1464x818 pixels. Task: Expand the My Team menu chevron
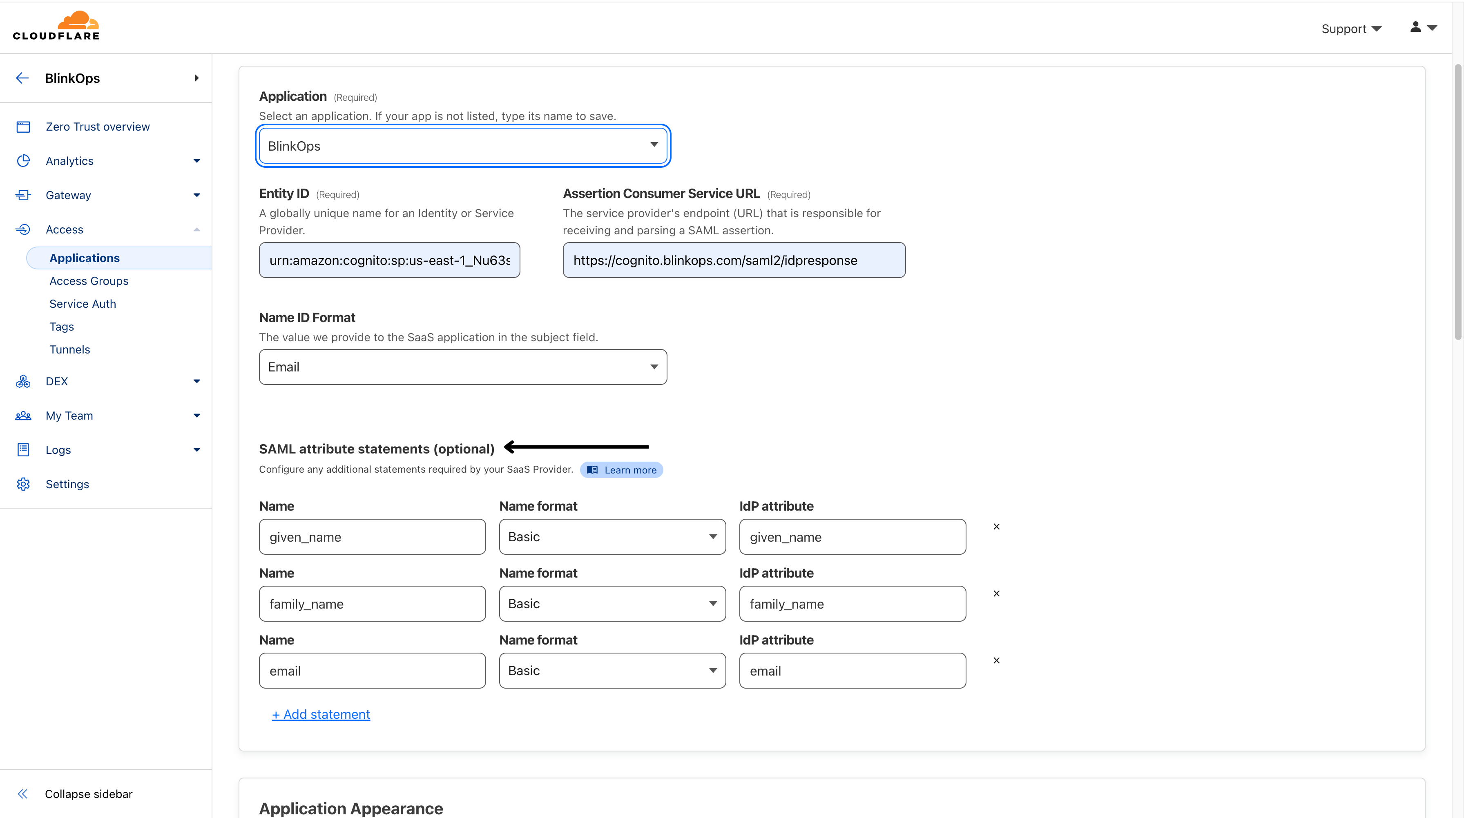[196, 416]
